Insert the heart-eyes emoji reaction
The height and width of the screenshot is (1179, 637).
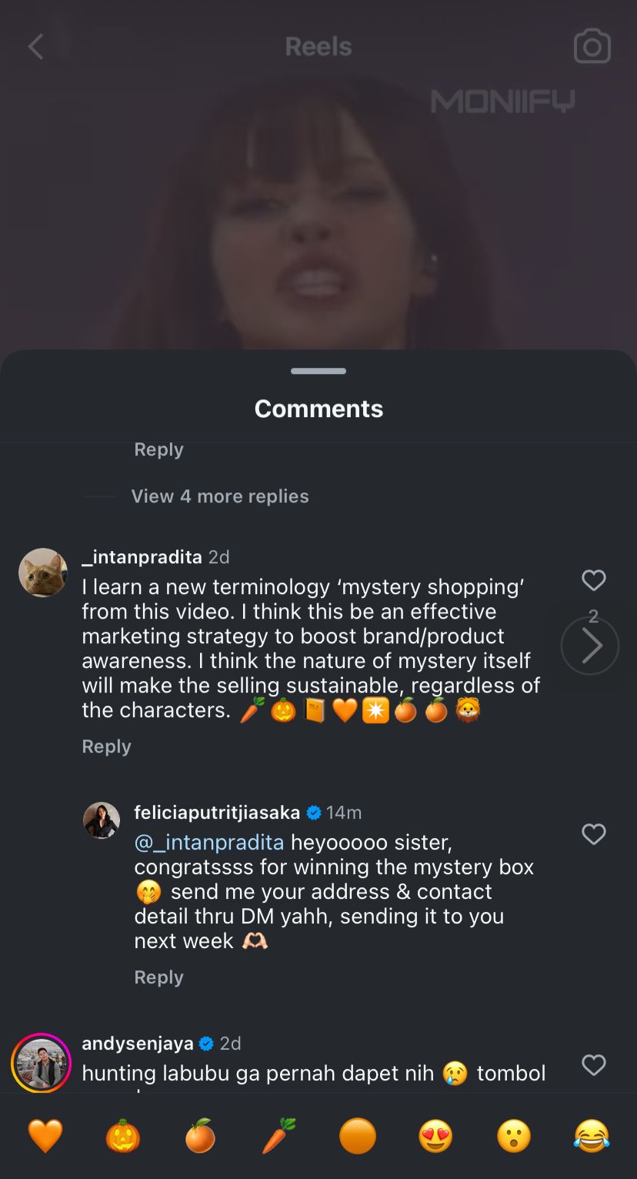click(435, 1136)
